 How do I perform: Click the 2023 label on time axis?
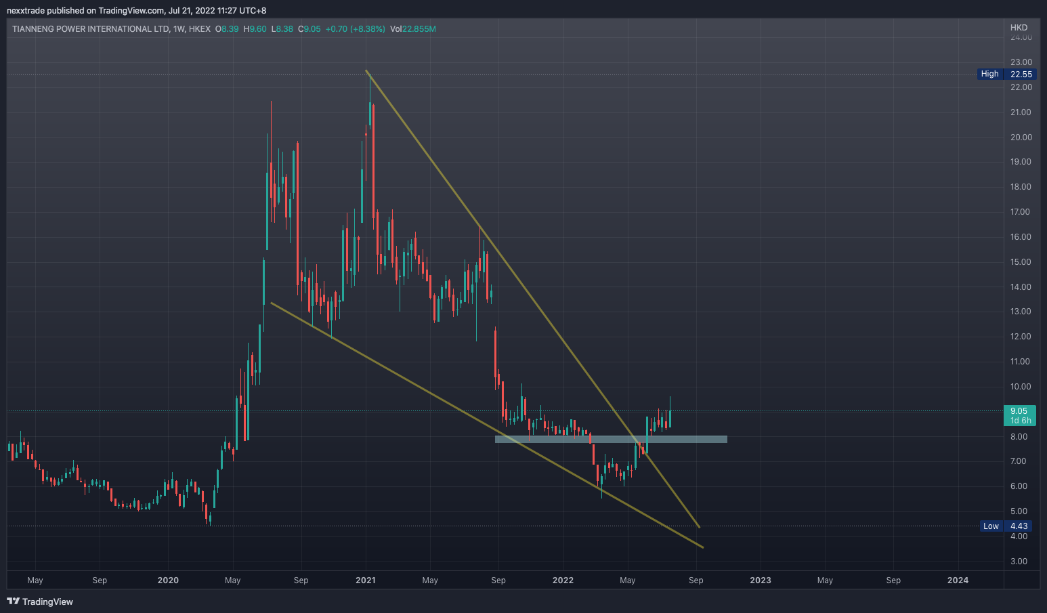tap(761, 580)
